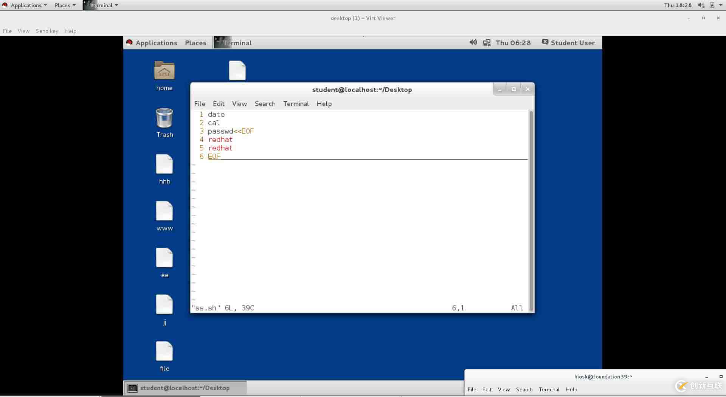Open the host Applications dropdown menu
Screen dimensions: 726x397
[x=26, y=5]
